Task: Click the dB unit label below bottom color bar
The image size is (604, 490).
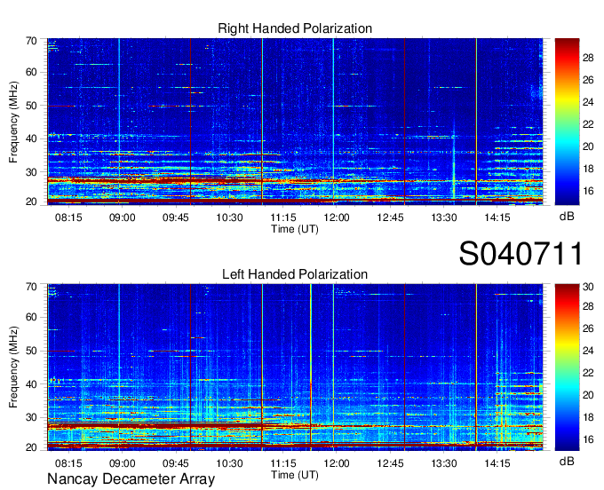Action: 567,461
